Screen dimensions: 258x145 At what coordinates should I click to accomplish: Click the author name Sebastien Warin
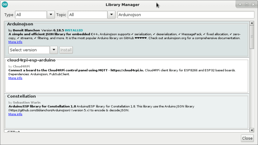click(x=27, y=103)
